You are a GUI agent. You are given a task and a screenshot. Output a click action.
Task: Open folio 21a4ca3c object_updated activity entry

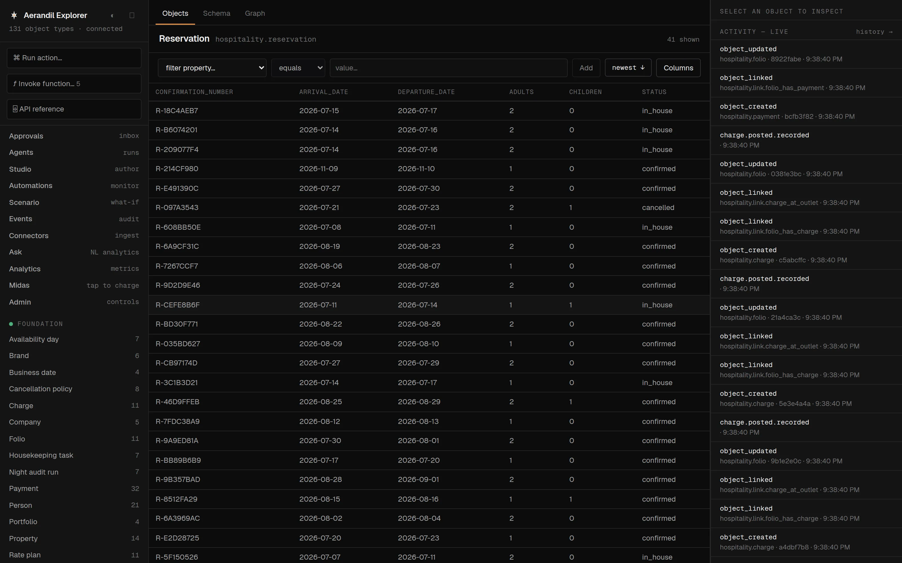(x=806, y=312)
